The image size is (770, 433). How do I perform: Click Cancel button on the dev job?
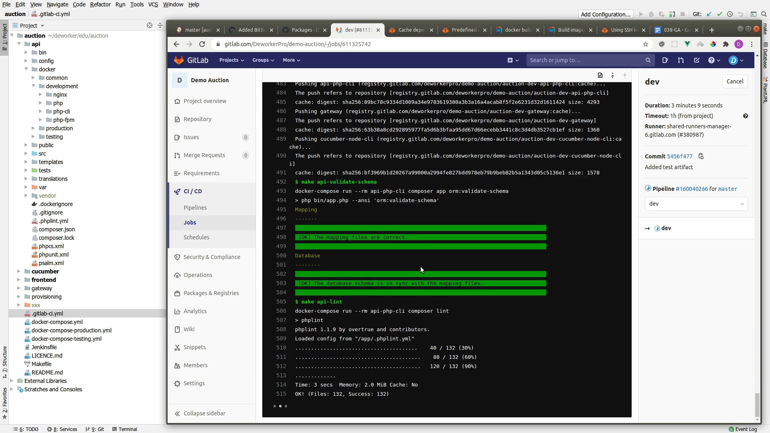736,81
